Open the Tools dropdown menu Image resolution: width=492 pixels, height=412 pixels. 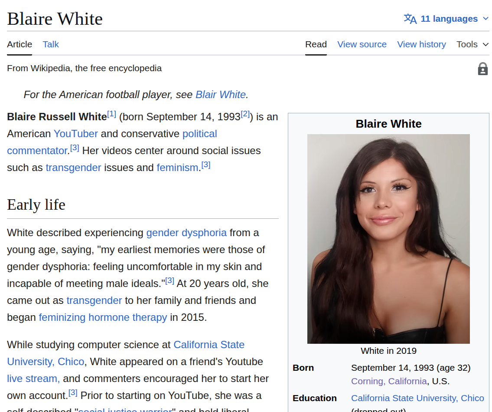[472, 44]
